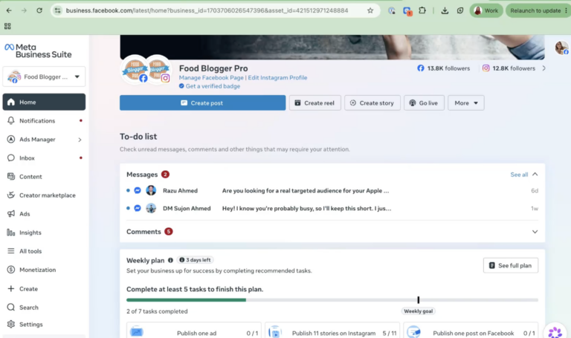Image resolution: width=571 pixels, height=338 pixels.
Task: Open Notifications in the sidebar
Action: (44, 121)
